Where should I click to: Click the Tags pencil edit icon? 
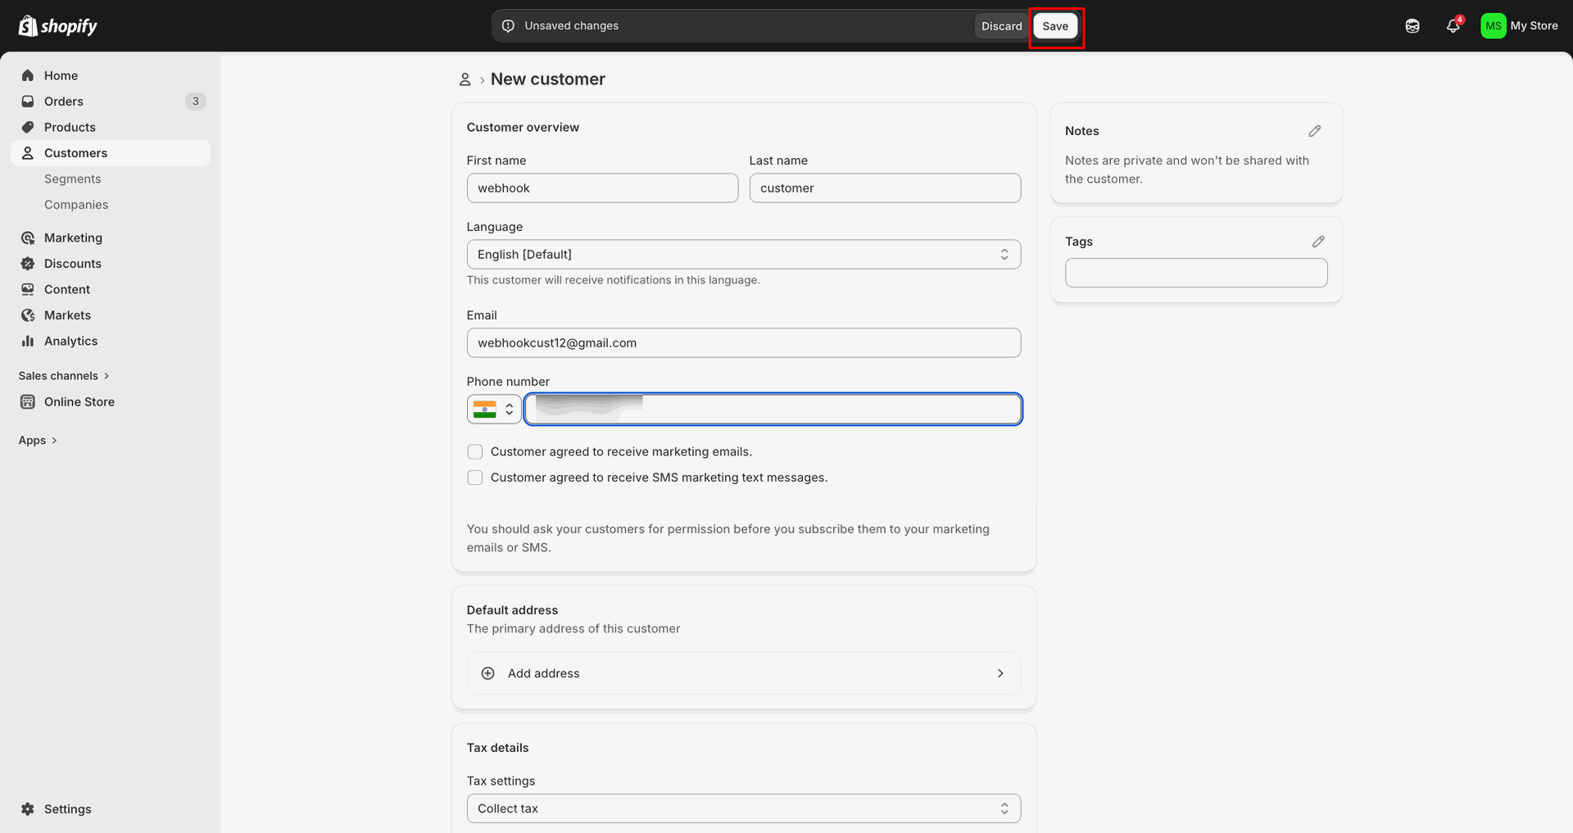point(1318,242)
